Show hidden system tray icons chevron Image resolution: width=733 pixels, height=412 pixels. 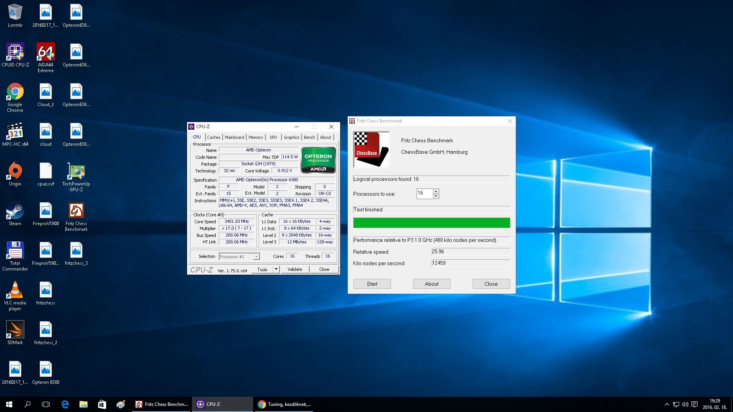click(667, 404)
